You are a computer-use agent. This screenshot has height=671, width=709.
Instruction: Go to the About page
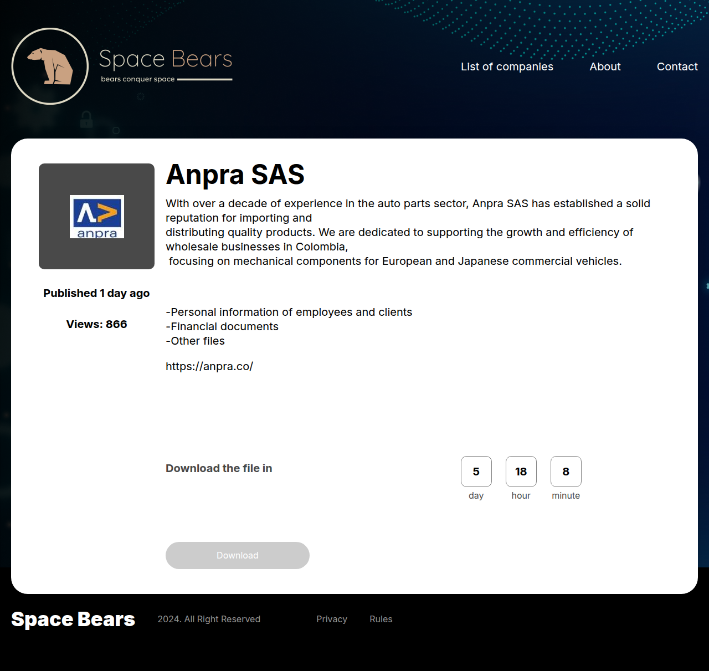click(605, 66)
